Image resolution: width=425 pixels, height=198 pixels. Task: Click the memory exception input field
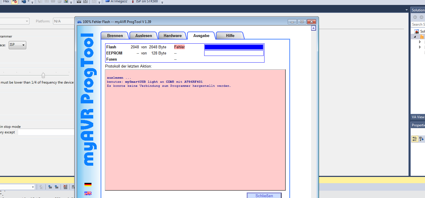click(x=46, y=132)
